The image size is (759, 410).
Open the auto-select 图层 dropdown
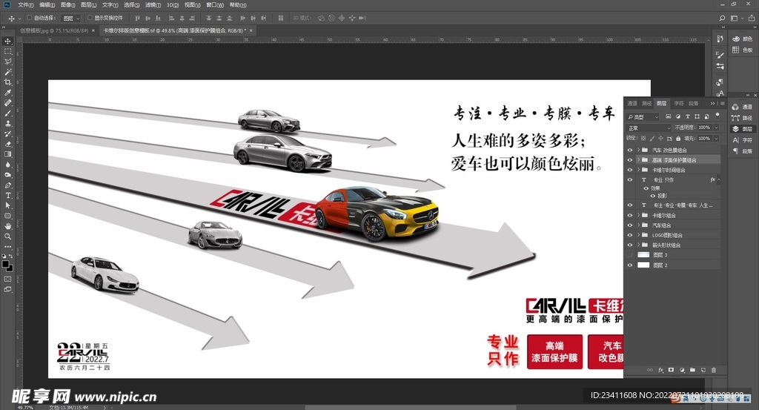71,18
